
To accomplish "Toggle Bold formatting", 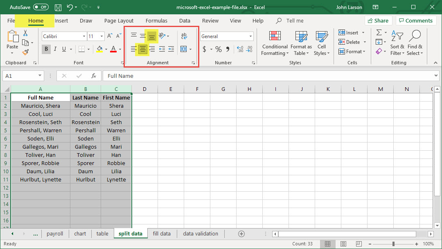I will pos(46,49).
